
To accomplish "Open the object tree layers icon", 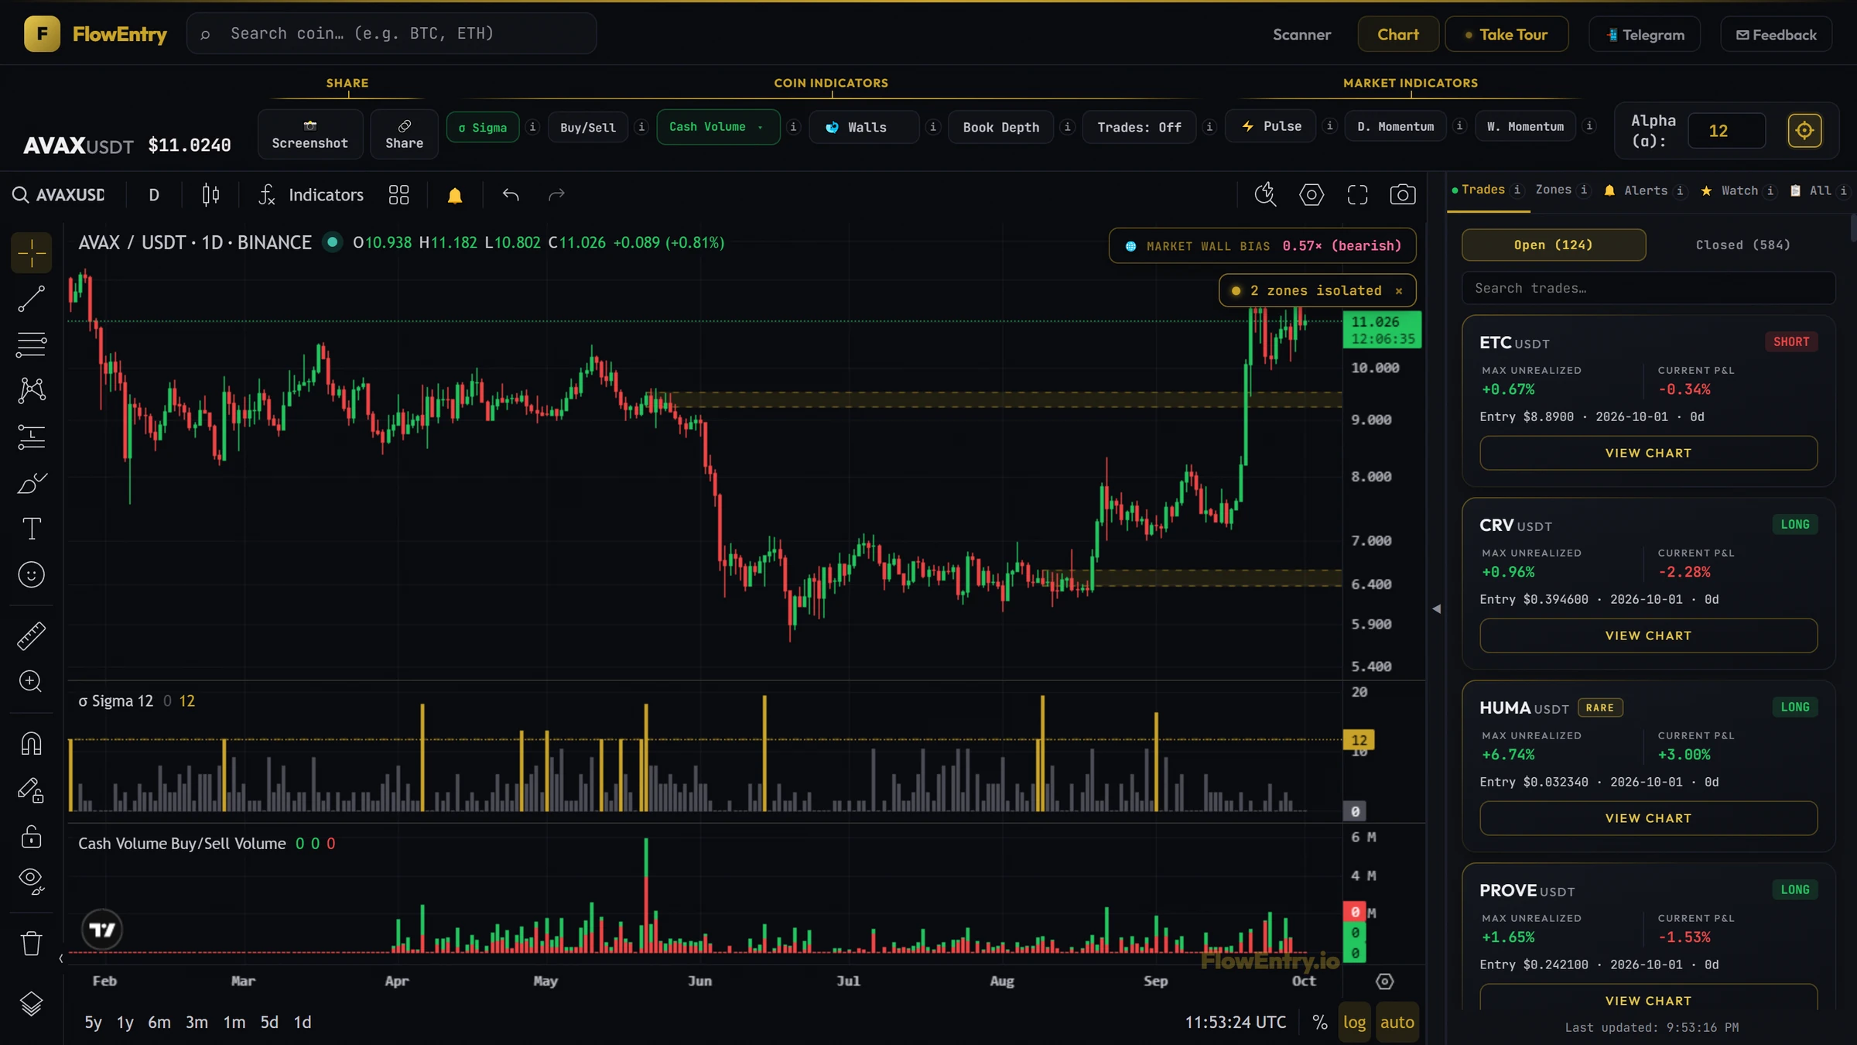I will pos(31,1004).
